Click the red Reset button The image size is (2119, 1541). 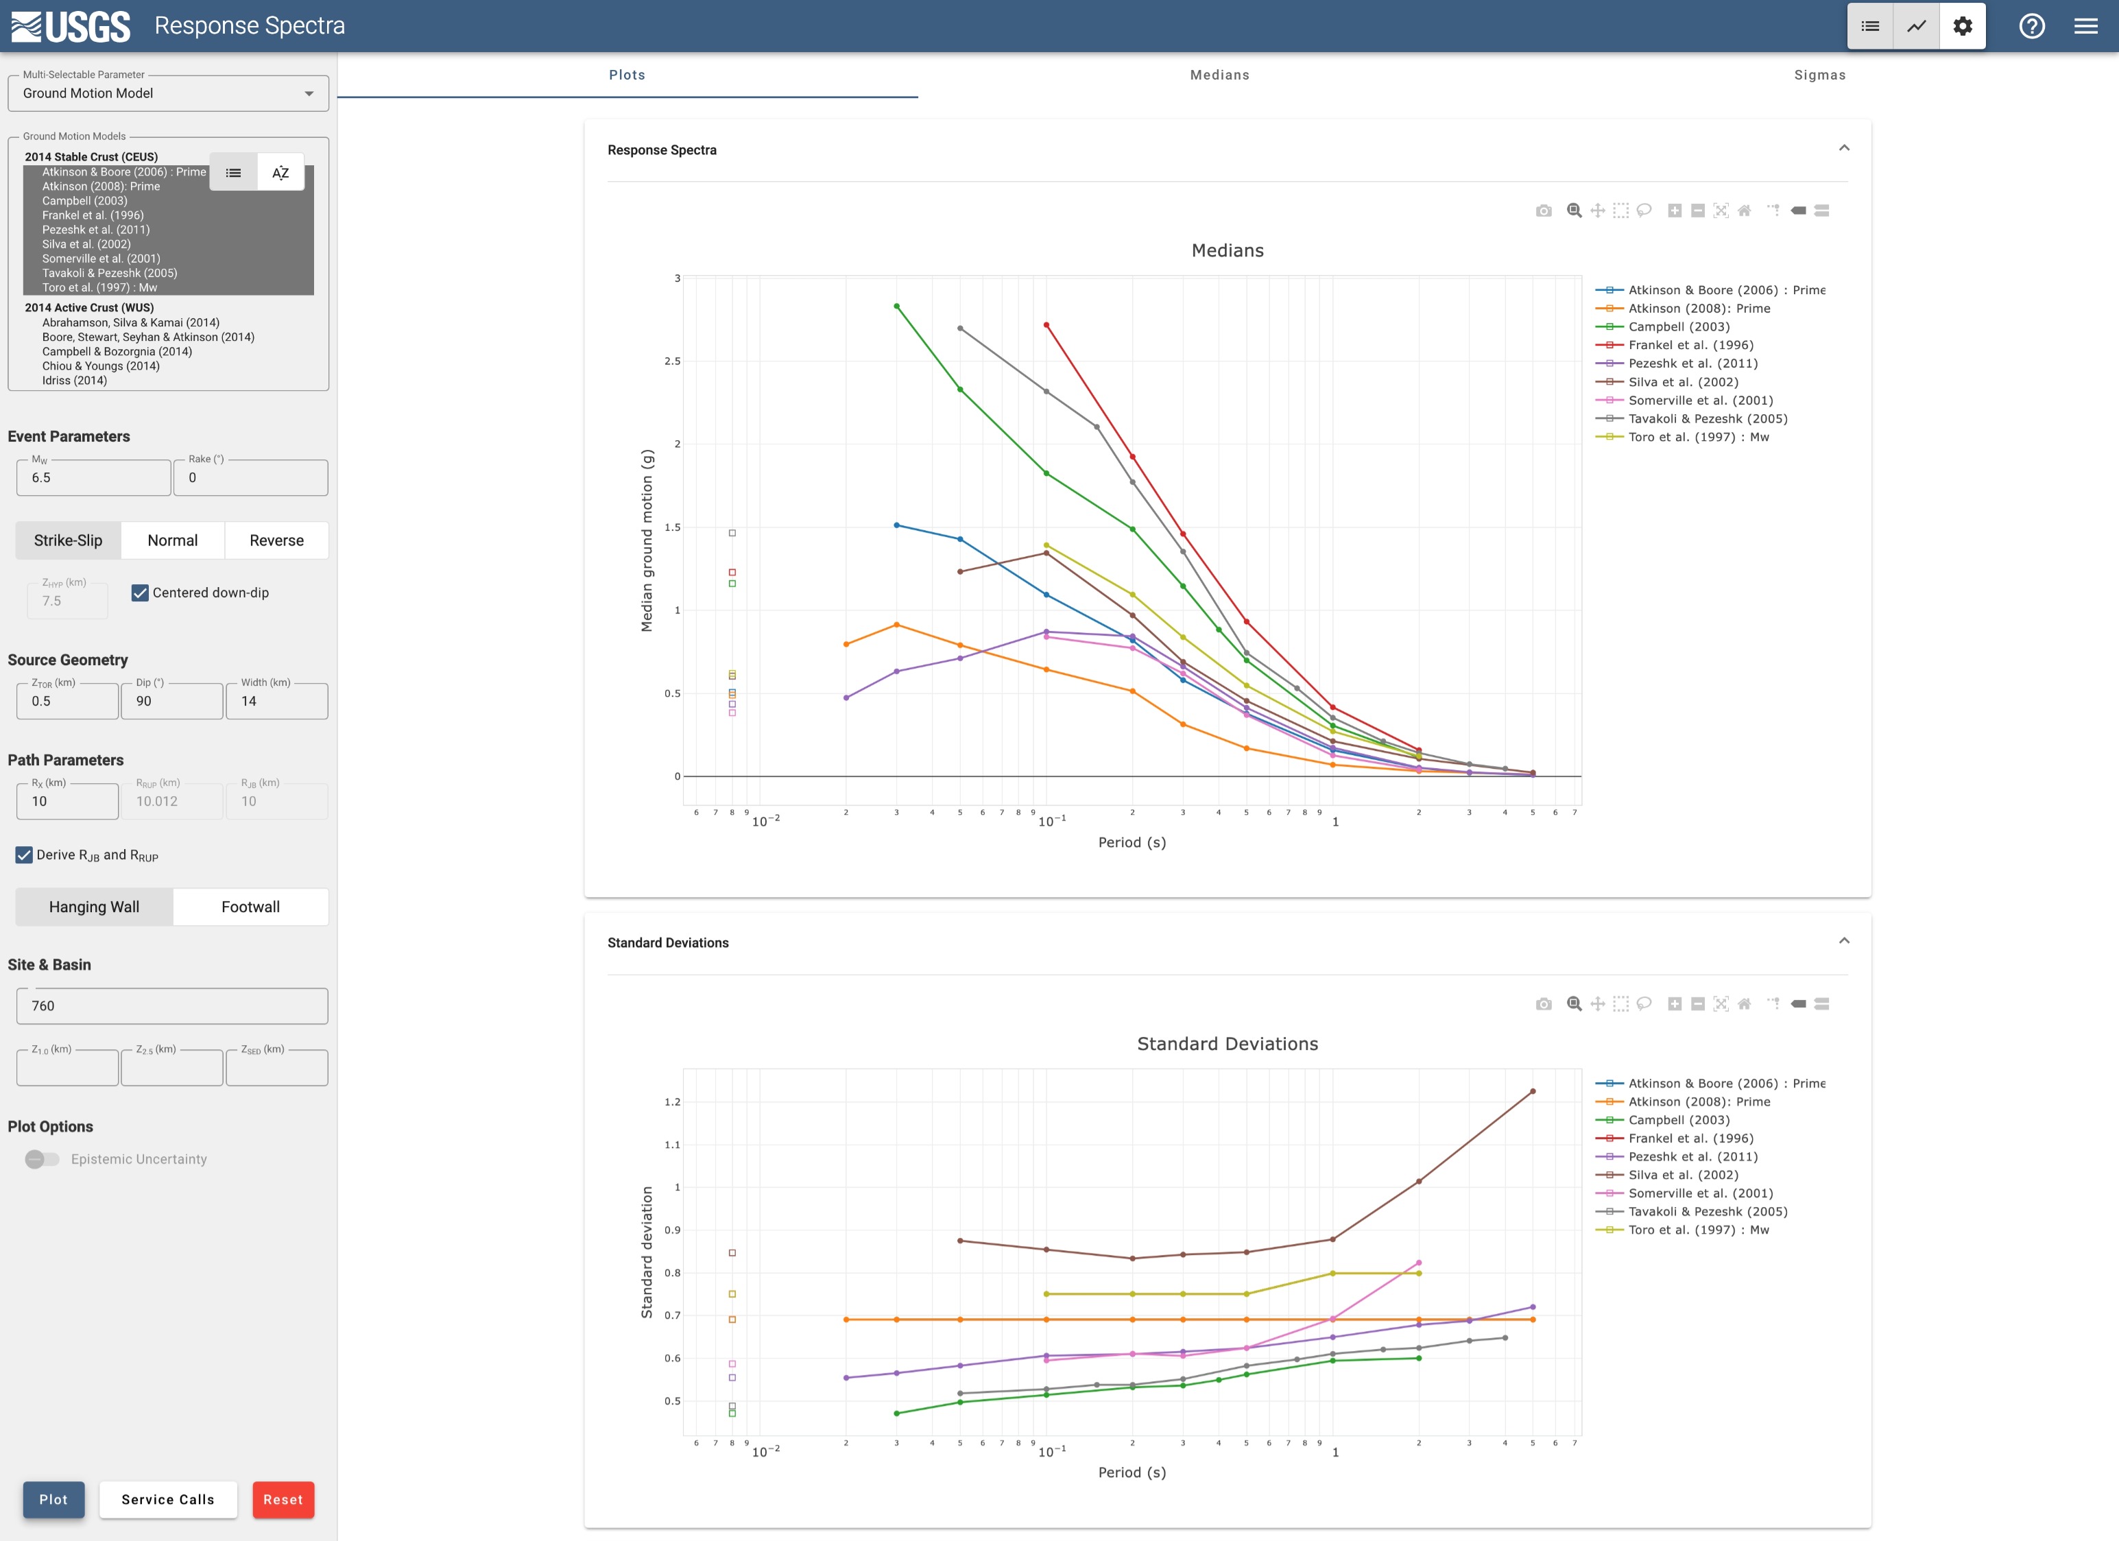click(283, 1499)
